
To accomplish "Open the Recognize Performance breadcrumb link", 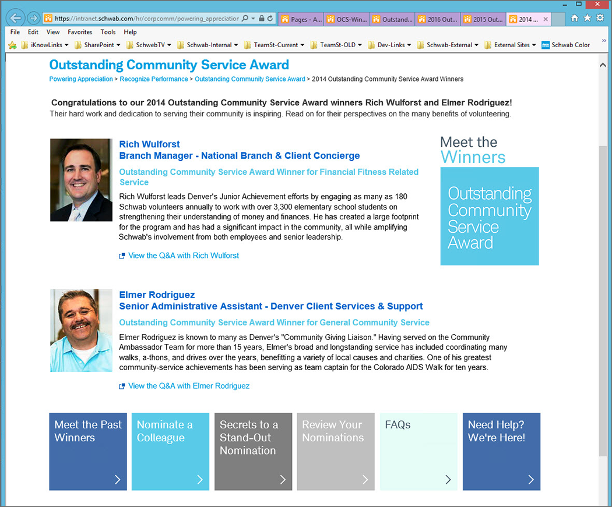I will [x=154, y=79].
